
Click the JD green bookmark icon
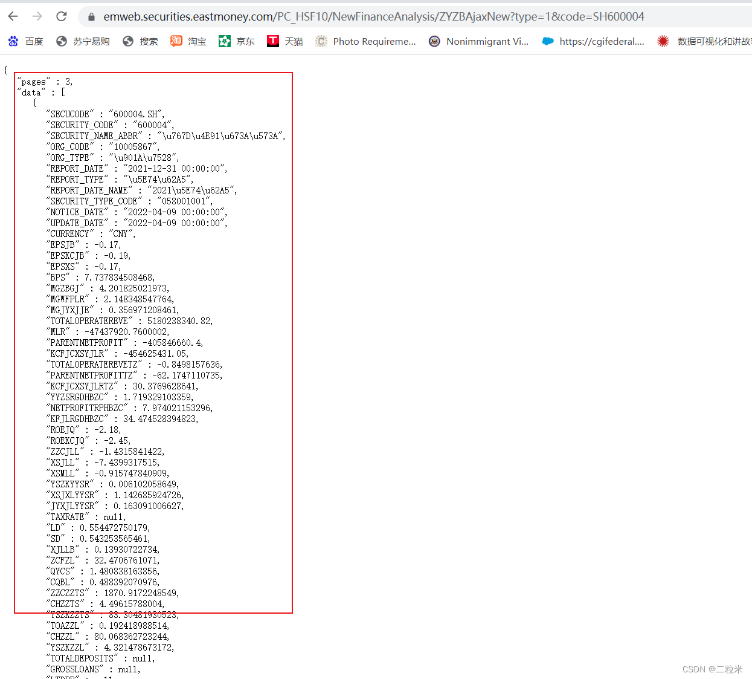coord(224,41)
